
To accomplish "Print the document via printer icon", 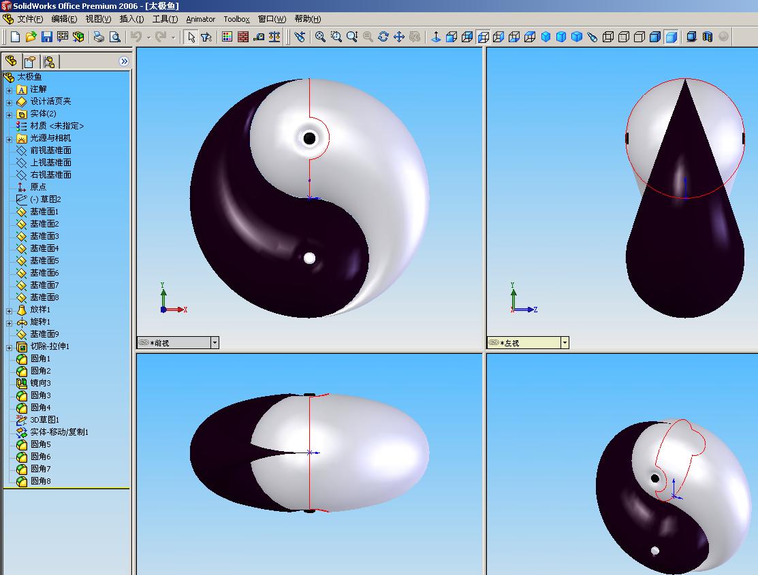I will pos(99,37).
